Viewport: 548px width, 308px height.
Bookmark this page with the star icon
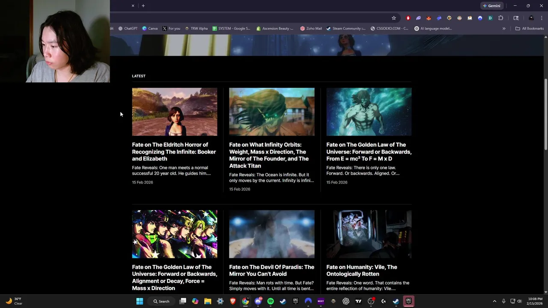pyautogui.click(x=393, y=18)
